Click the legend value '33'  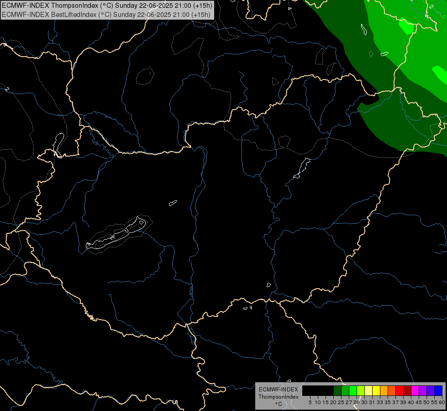pos(380,402)
